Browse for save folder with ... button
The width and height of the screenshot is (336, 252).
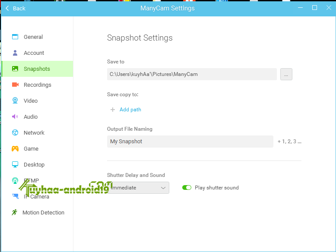(286, 74)
